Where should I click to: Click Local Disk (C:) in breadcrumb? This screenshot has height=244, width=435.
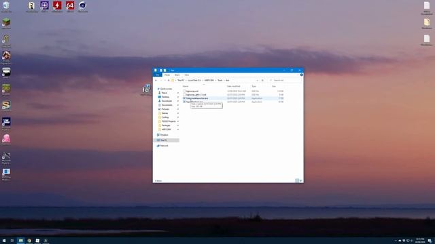pyautogui.click(x=194, y=80)
